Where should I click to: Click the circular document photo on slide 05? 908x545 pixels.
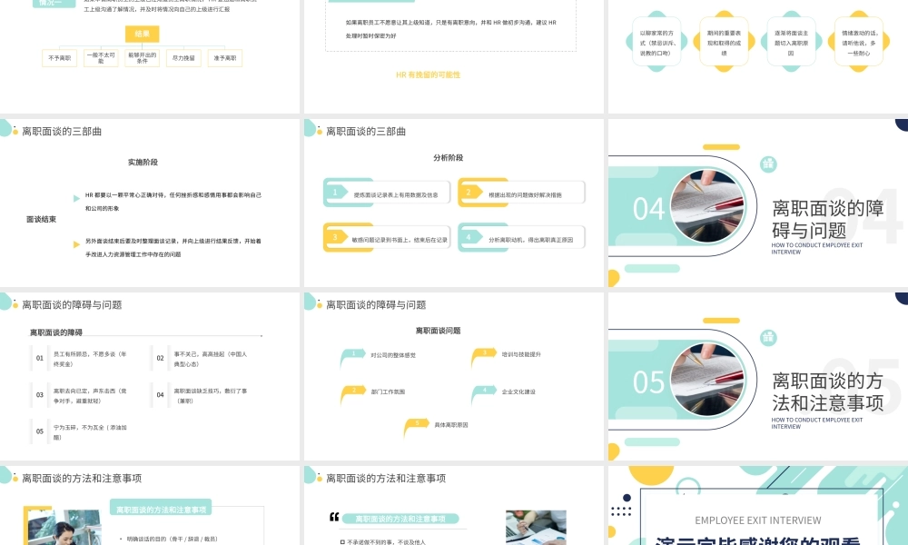tap(707, 380)
